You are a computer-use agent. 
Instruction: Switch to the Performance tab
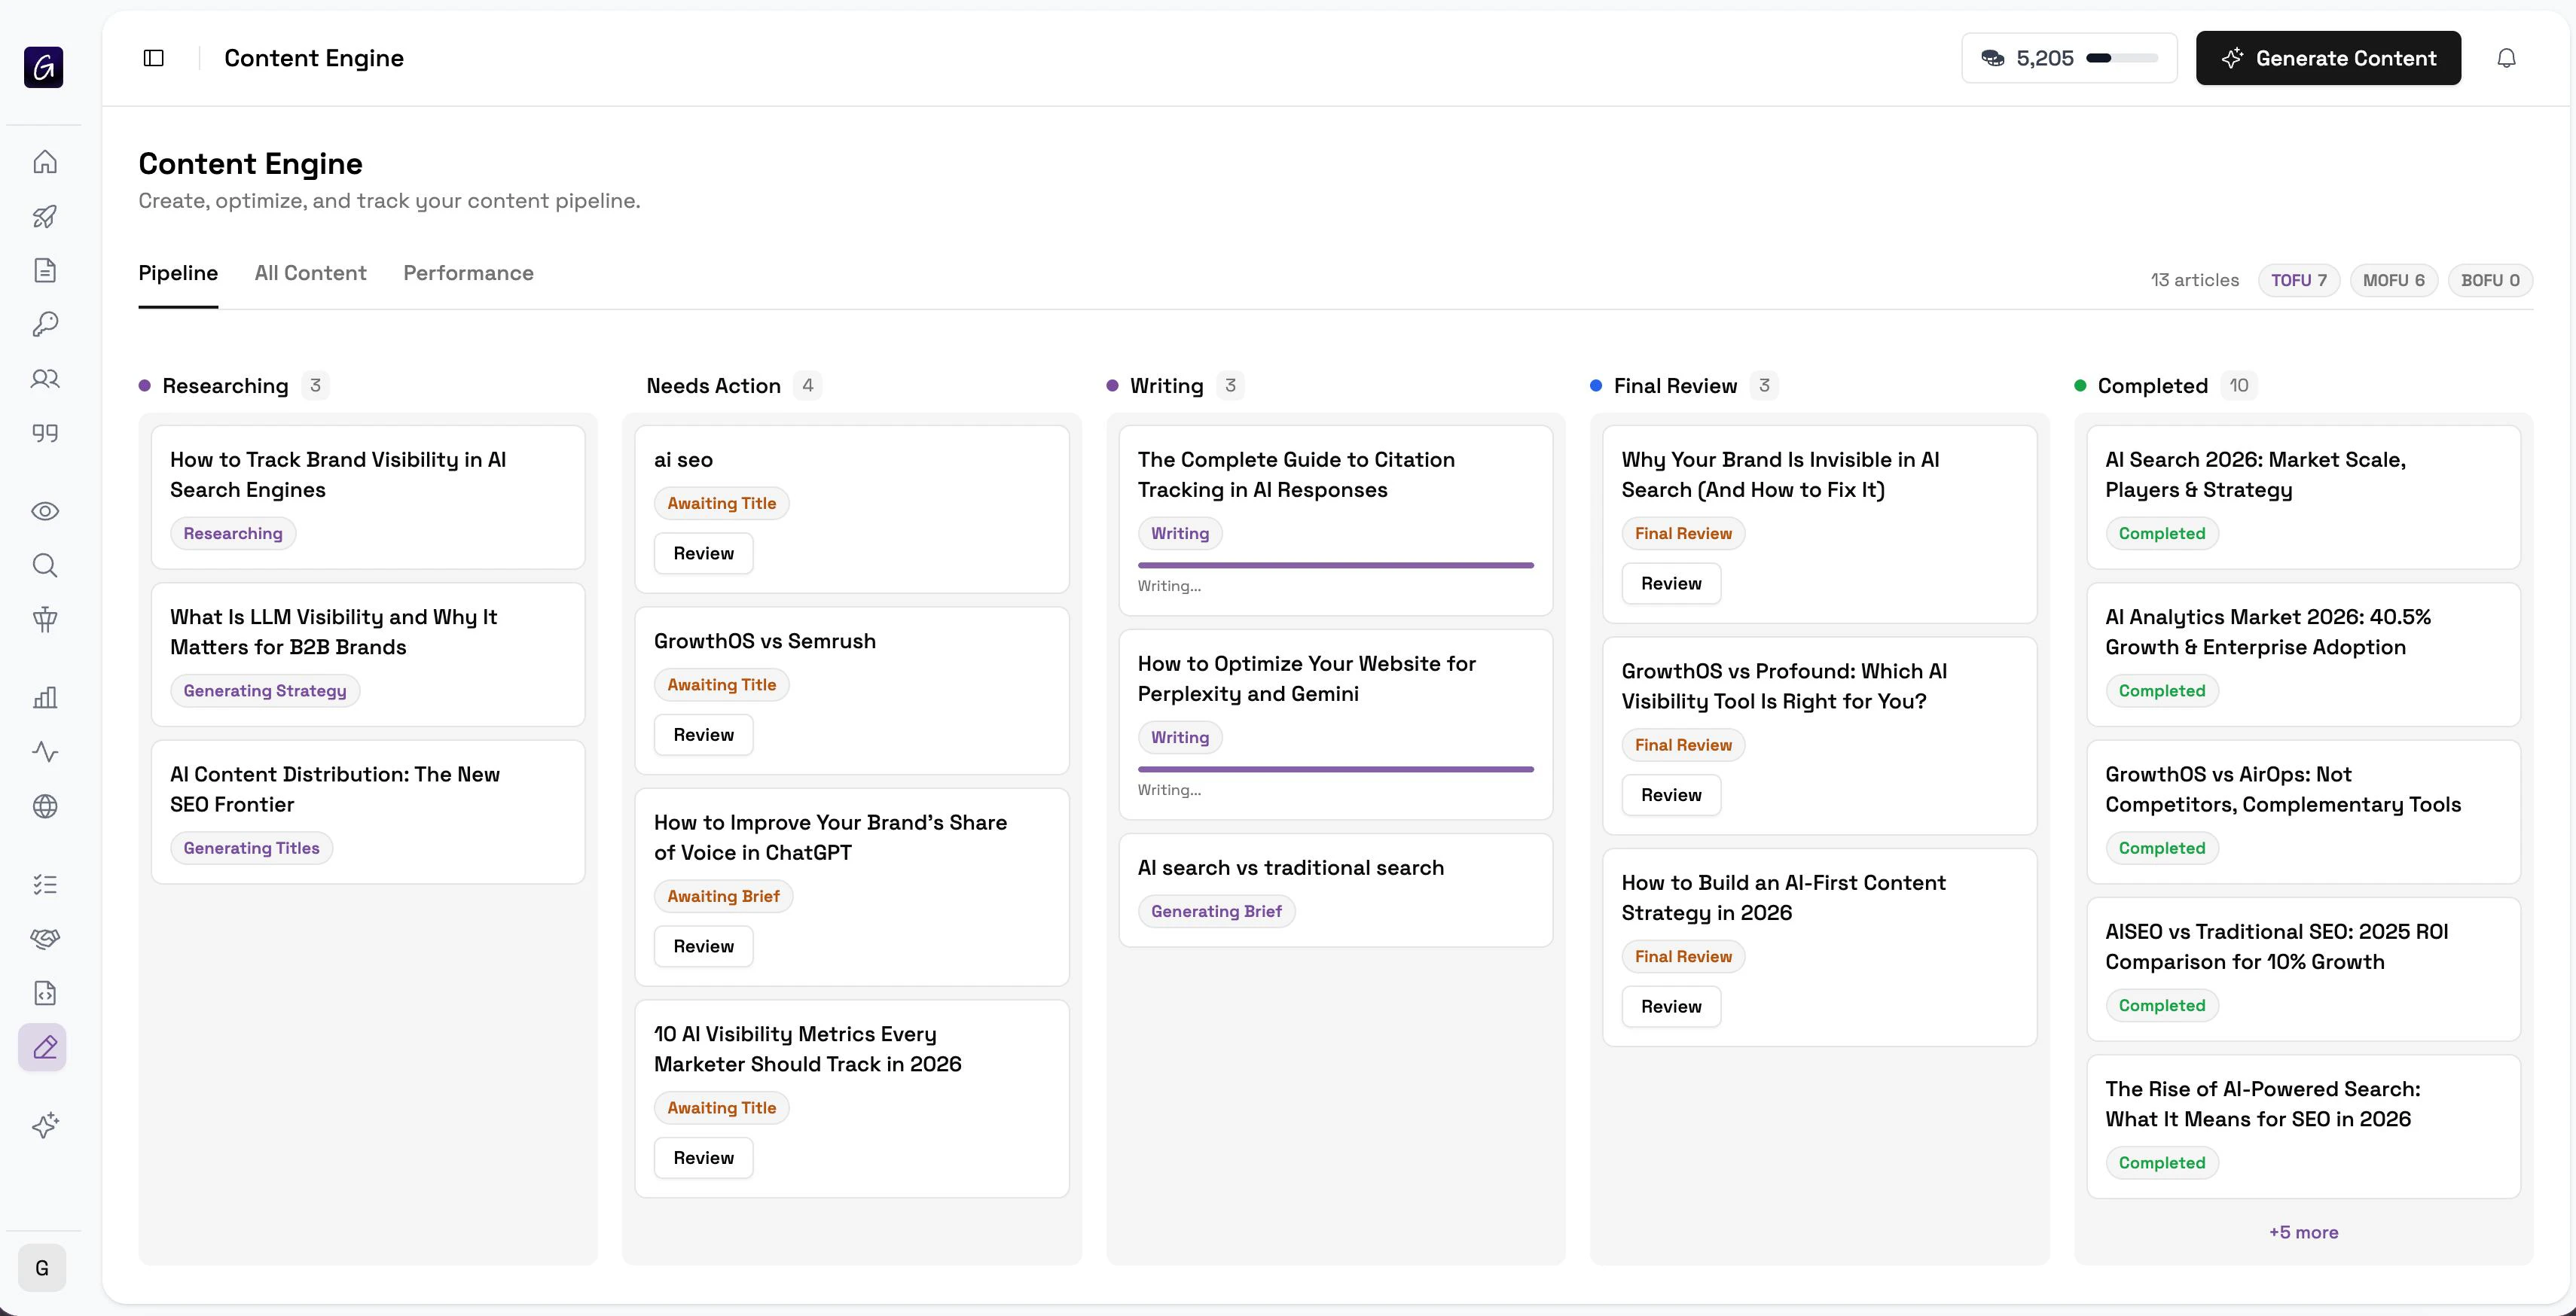(468, 273)
